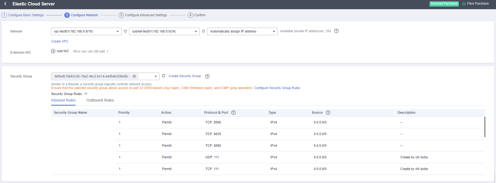
Task: Click the inbound rules table scrollbar
Action: coord(485,127)
